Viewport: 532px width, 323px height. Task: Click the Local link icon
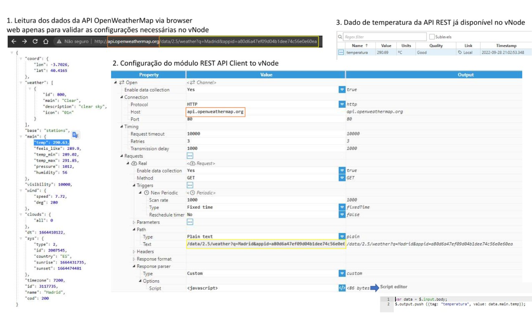(460, 53)
